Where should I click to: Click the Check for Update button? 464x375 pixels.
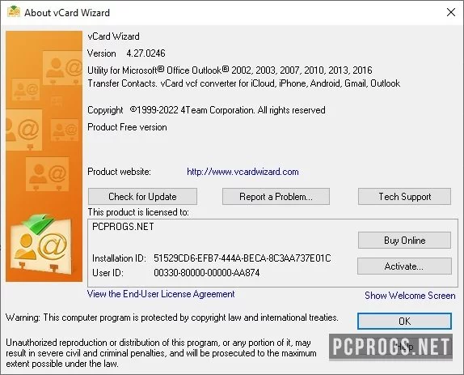click(x=142, y=196)
